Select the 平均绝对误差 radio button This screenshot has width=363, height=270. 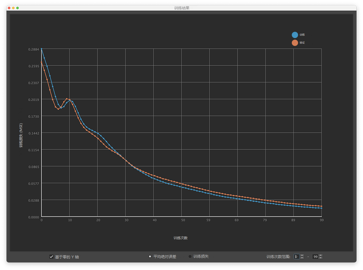pyautogui.click(x=150, y=256)
